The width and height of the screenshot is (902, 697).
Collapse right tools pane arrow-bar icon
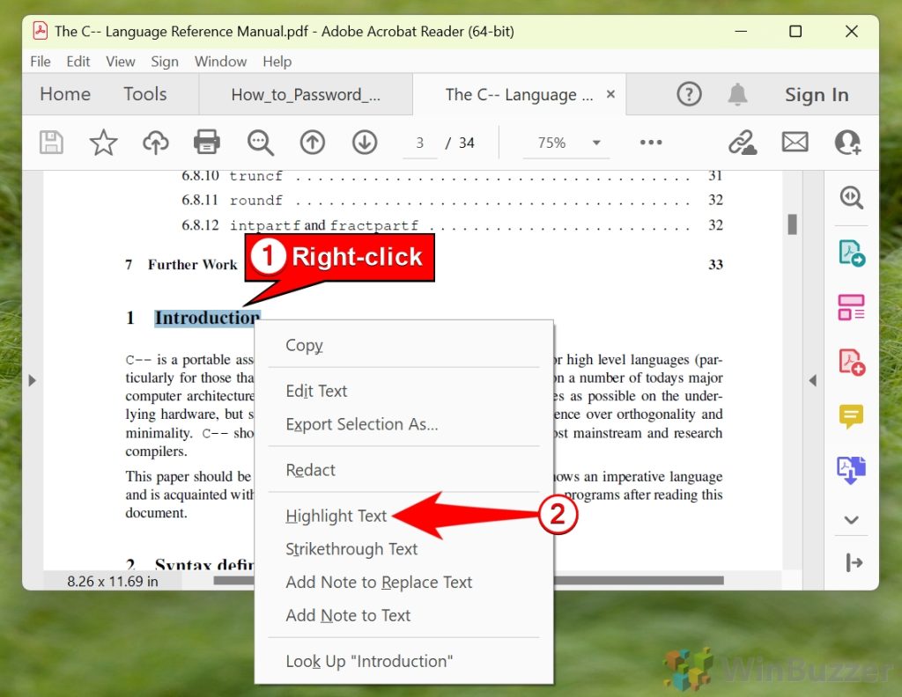pyautogui.click(x=854, y=562)
